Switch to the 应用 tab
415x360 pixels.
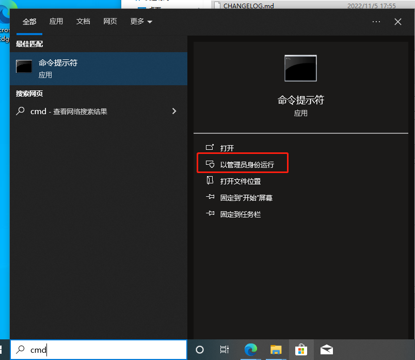[x=56, y=22]
